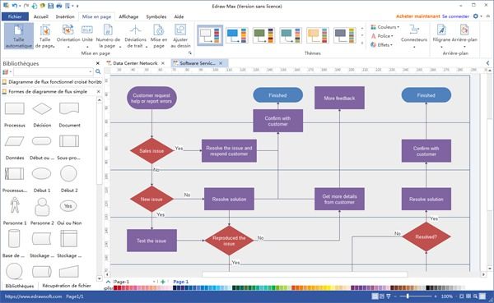Select the blue theme thumbnail
Image resolution: width=494 pixels, height=303 pixels.
tap(237, 35)
